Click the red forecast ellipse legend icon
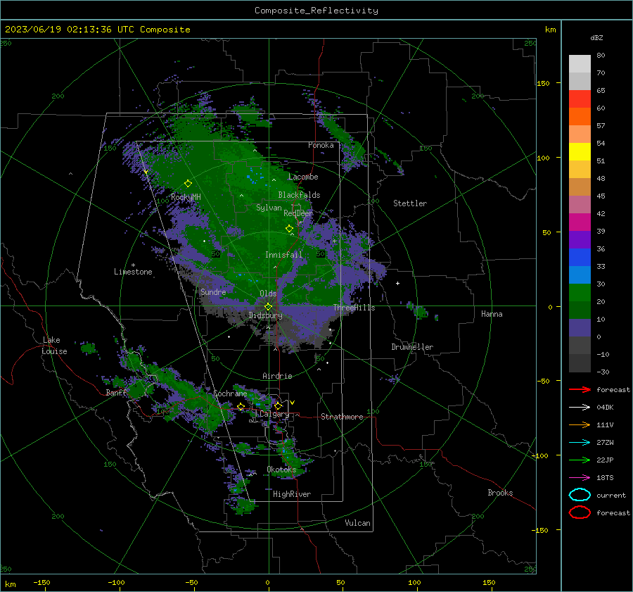This screenshot has width=633, height=592. [x=580, y=512]
